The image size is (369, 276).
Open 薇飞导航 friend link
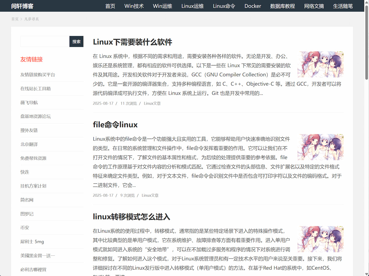pyautogui.click(x=29, y=102)
